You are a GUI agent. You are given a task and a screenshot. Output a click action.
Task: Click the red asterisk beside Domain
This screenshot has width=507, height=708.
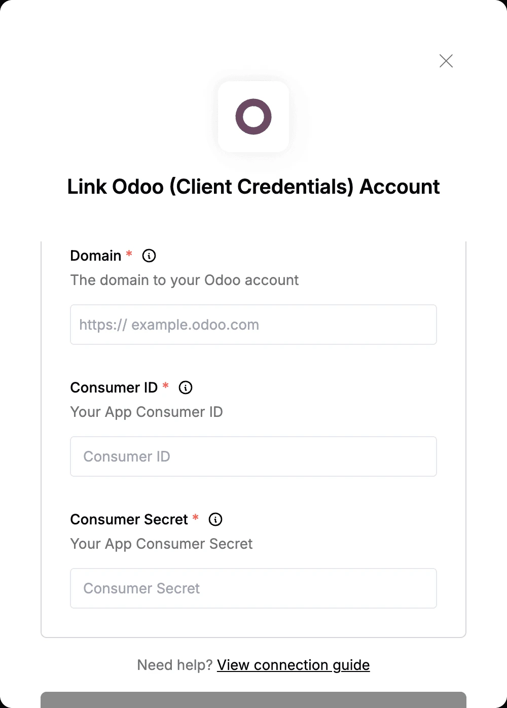pyautogui.click(x=129, y=254)
